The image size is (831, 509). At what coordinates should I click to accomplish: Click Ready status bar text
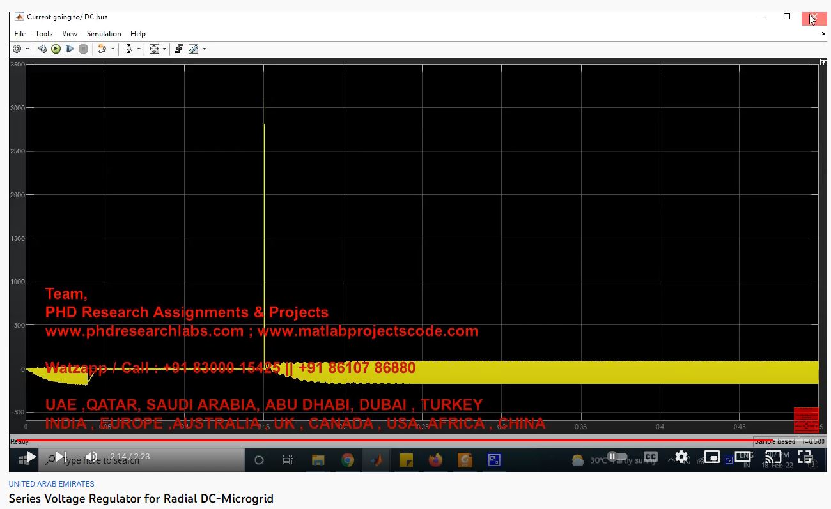pyautogui.click(x=19, y=441)
